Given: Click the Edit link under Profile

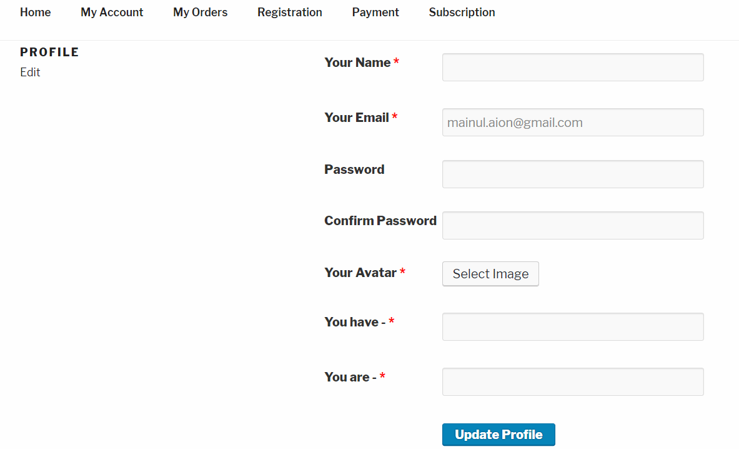Looking at the screenshot, I should click(30, 72).
